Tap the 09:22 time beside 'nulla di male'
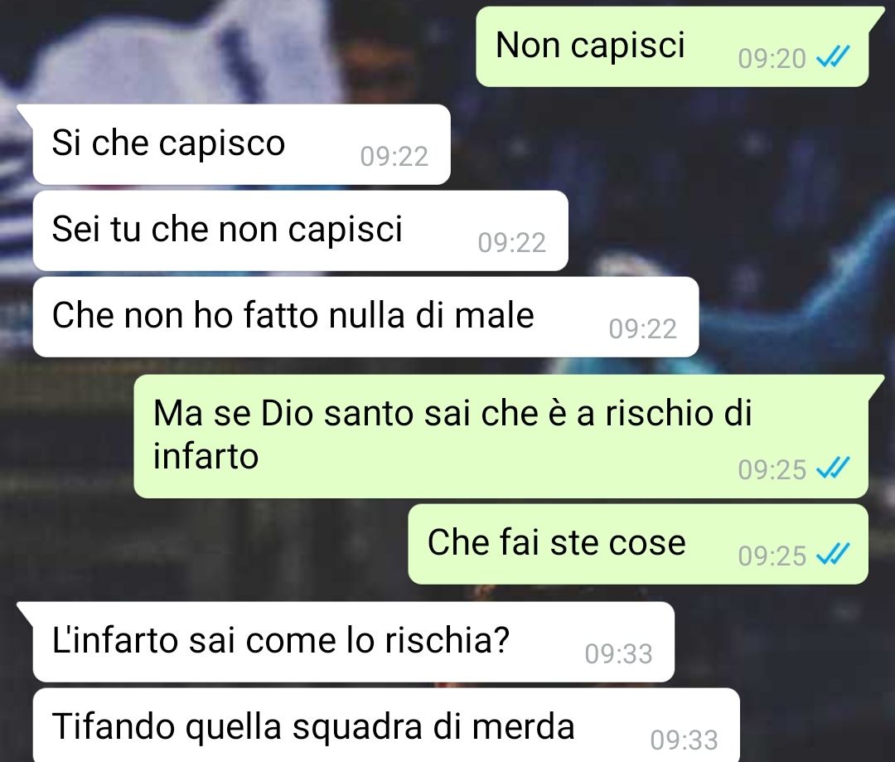Screen dimensions: 895x762 click(x=643, y=329)
